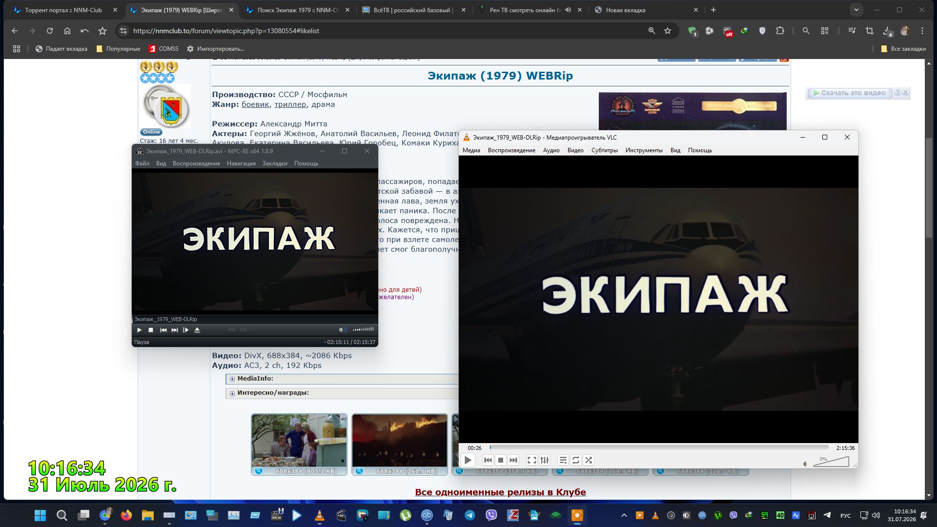The image size is (937, 527).
Task: Switch to the Поиск Экипаж 1979 tab
Action: point(298,10)
